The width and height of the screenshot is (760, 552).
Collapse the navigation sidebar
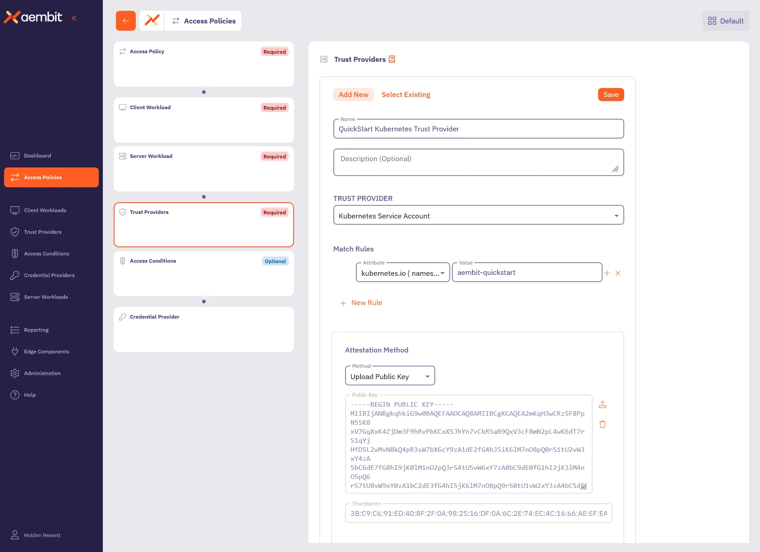point(74,18)
